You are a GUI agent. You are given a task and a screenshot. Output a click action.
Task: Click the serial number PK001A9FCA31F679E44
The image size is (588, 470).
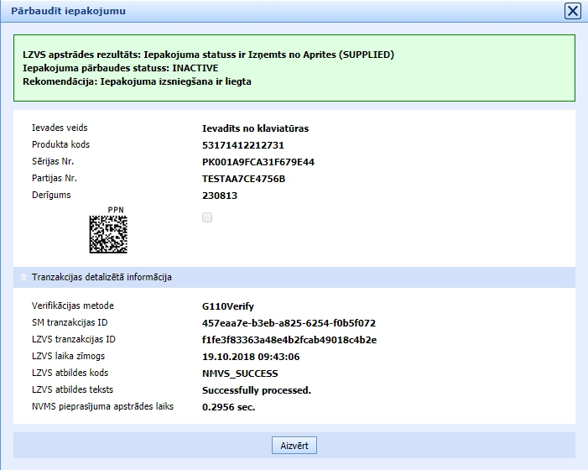258,162
